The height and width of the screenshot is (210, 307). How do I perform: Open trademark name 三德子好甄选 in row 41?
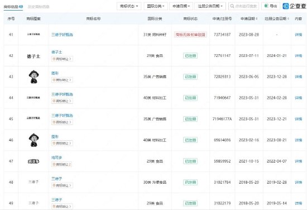62,35
